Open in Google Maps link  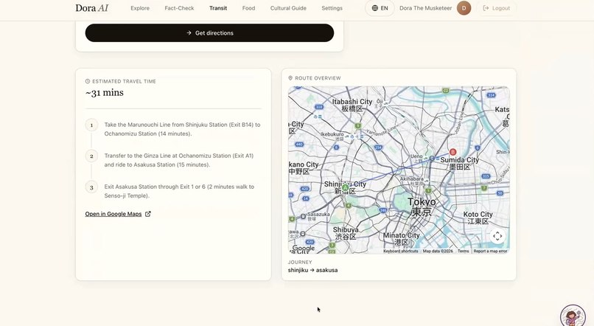tap(113, 214)
